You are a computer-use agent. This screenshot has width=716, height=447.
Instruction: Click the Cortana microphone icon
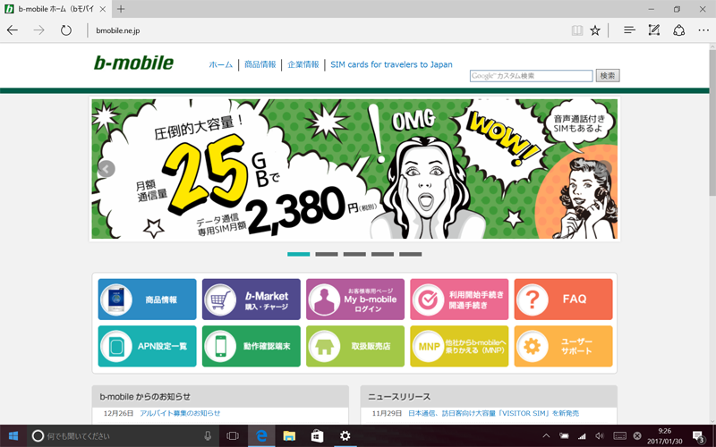[x=208, y=436]
